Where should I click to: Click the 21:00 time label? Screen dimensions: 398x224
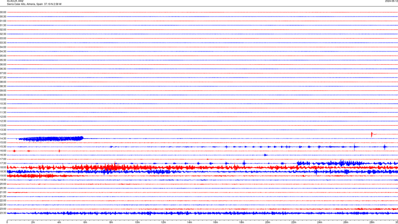click(x=3, y=192)
